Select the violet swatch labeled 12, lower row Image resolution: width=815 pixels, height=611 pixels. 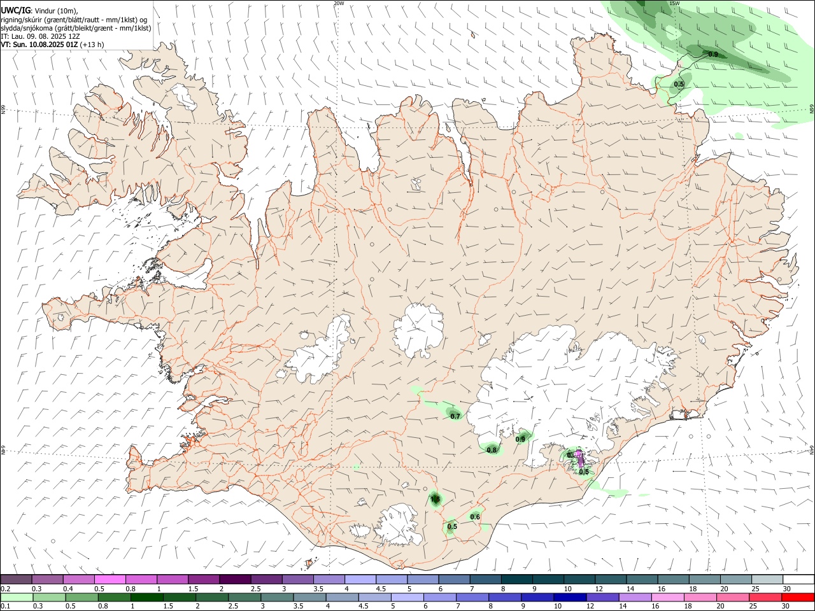coord(603,597)
